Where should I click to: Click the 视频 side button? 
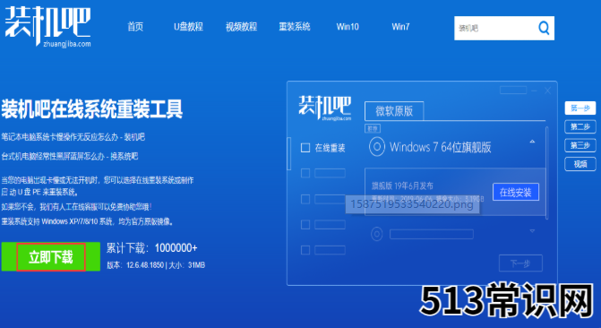pos(580,164)
